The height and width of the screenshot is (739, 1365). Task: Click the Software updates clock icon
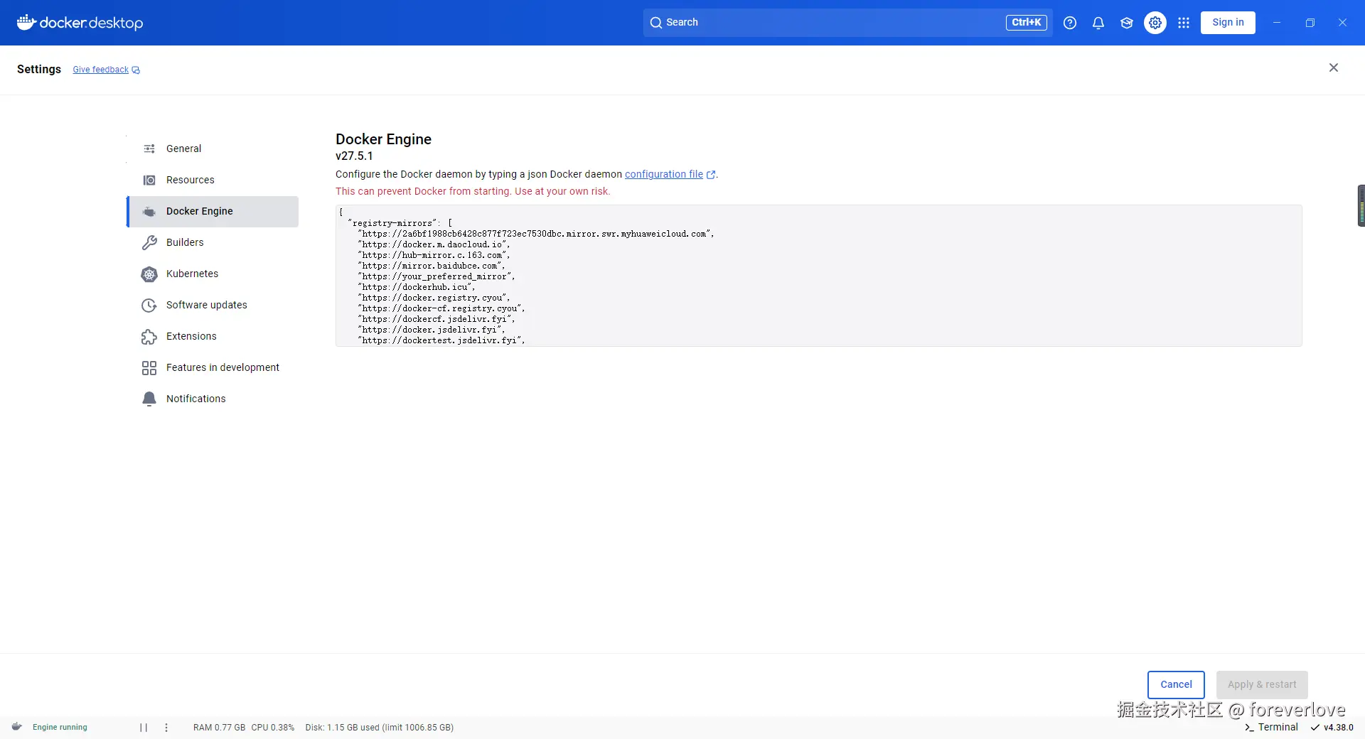149,305
